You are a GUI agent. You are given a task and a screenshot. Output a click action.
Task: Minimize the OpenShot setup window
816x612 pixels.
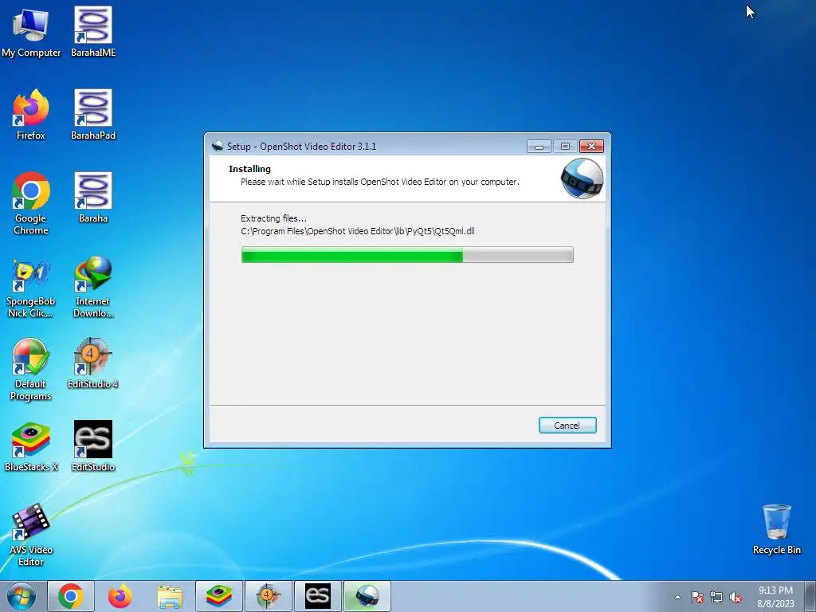click(539, 147)
